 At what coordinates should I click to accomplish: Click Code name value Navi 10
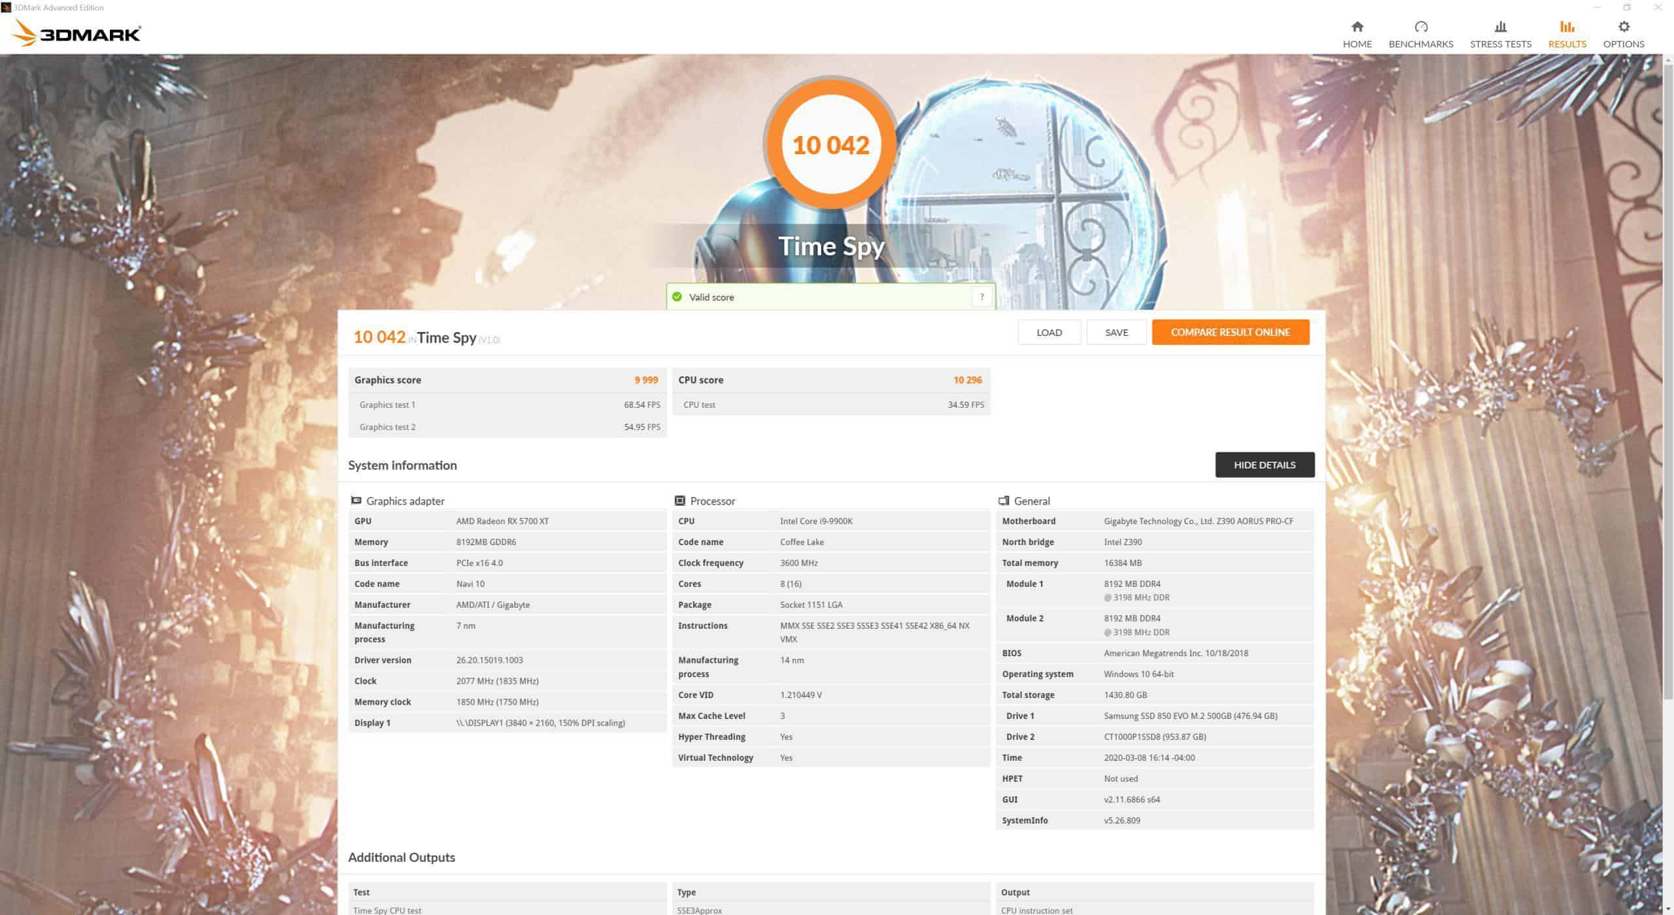pyautogui.click(x=470, y=584)
